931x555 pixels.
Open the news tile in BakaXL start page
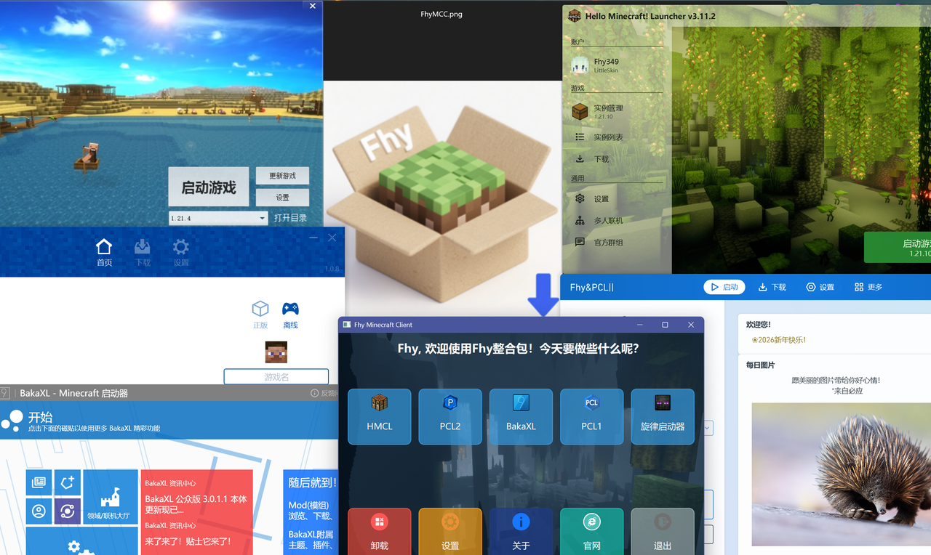pos(39,482)
